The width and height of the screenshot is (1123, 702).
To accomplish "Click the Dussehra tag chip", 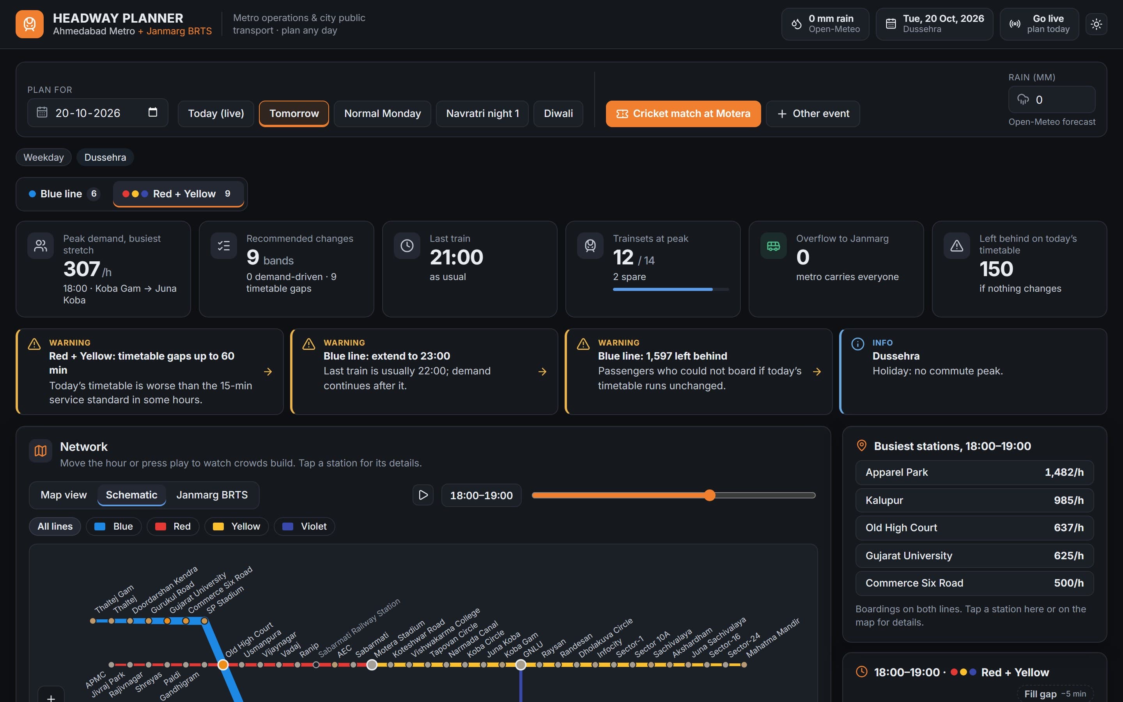I will 105,158.
